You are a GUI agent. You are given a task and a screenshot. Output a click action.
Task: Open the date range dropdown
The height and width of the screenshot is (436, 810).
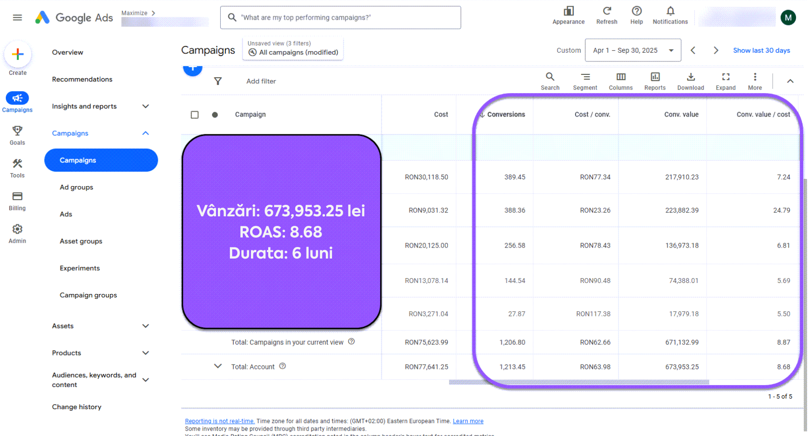pos(633,50)
